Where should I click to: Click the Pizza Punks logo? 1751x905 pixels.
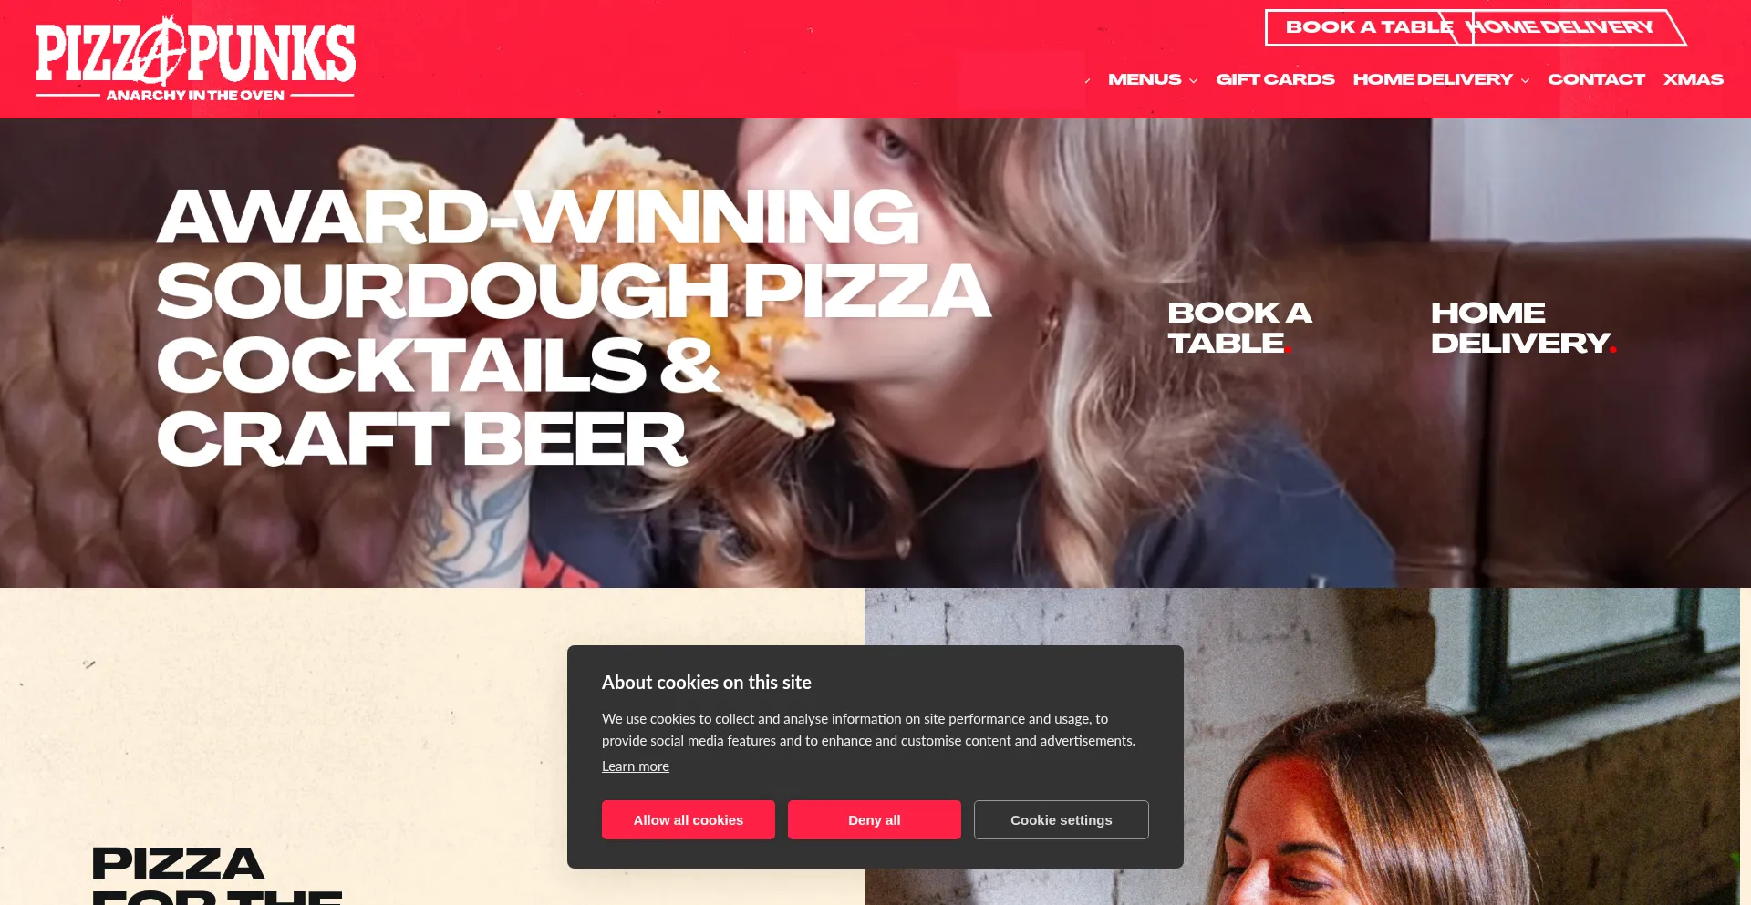pos(195,58)
